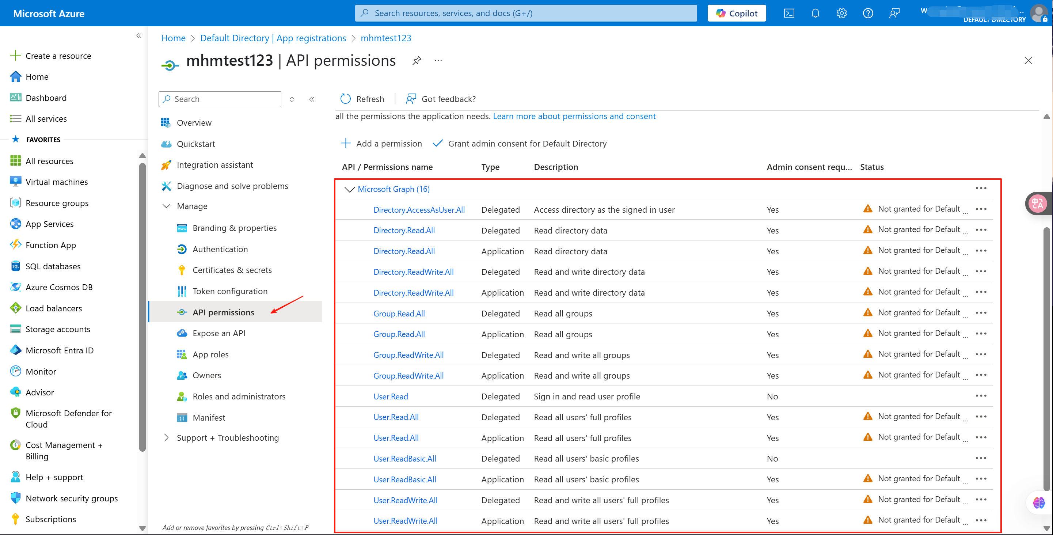The width and height of the screenshot is (1053, 535).
Task: Click the Refresh toolbar button
Action: pos(362,99)
